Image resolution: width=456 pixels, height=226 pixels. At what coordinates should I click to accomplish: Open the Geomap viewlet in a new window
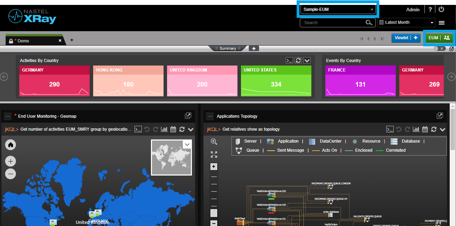pyautogui.click(x=188, y=116)
